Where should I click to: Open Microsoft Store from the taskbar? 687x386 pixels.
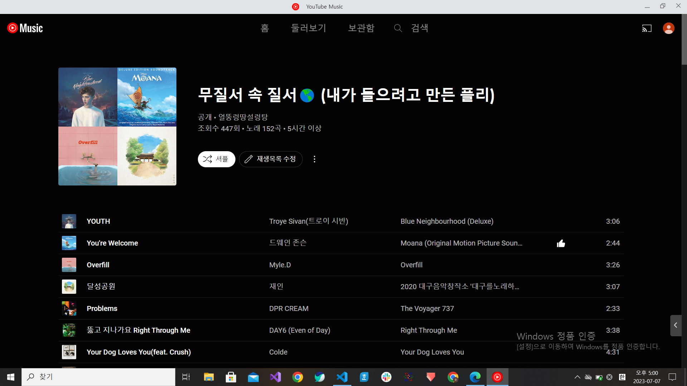point(231,377)
